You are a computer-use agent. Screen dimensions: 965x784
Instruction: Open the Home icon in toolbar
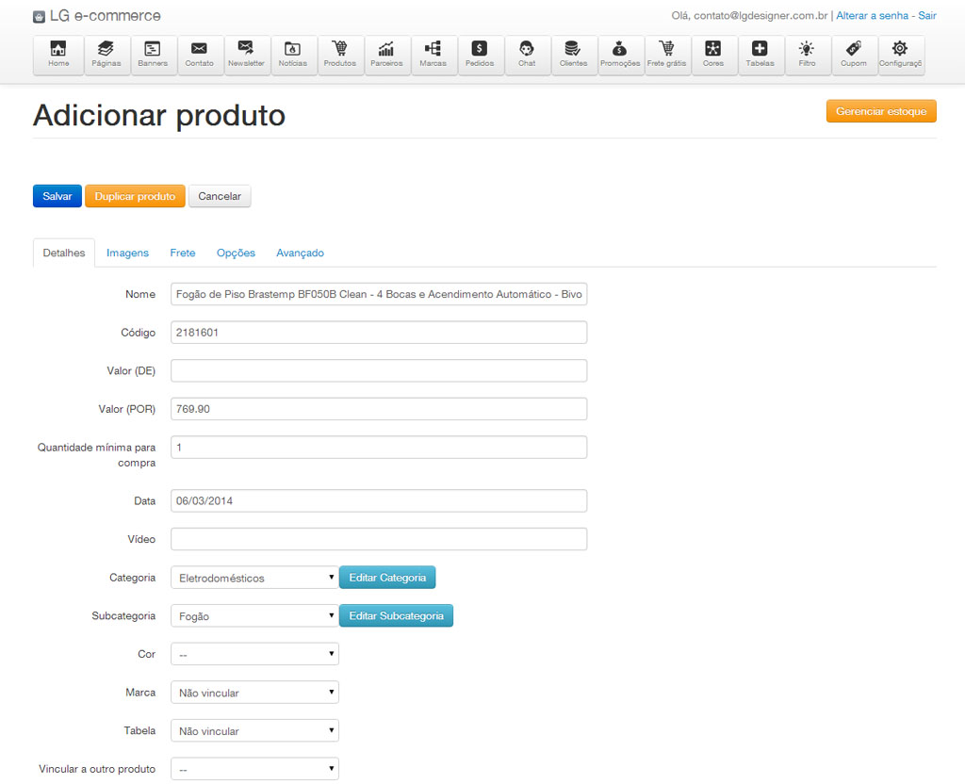58,55
